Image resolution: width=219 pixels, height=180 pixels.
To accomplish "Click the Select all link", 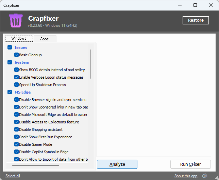I will point(13,176).
